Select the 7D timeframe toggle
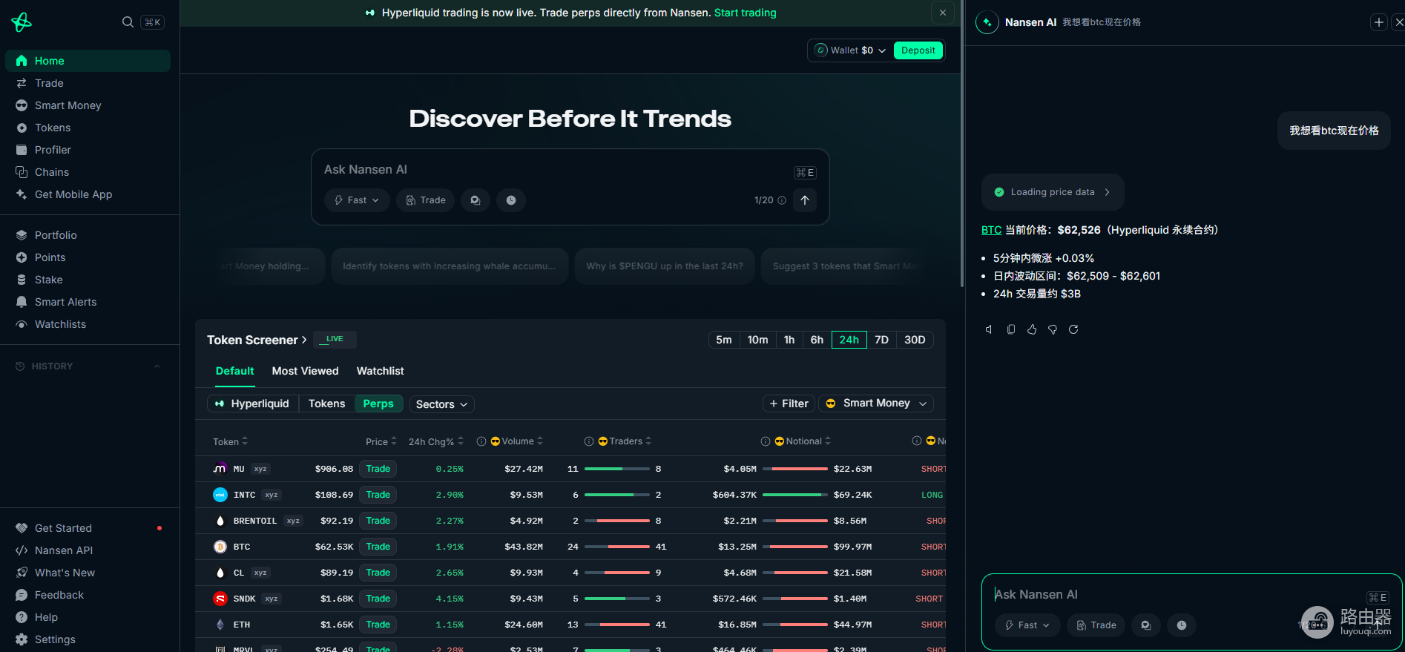The width and height of the screenshot is (1405, 652). click(881, 340)
